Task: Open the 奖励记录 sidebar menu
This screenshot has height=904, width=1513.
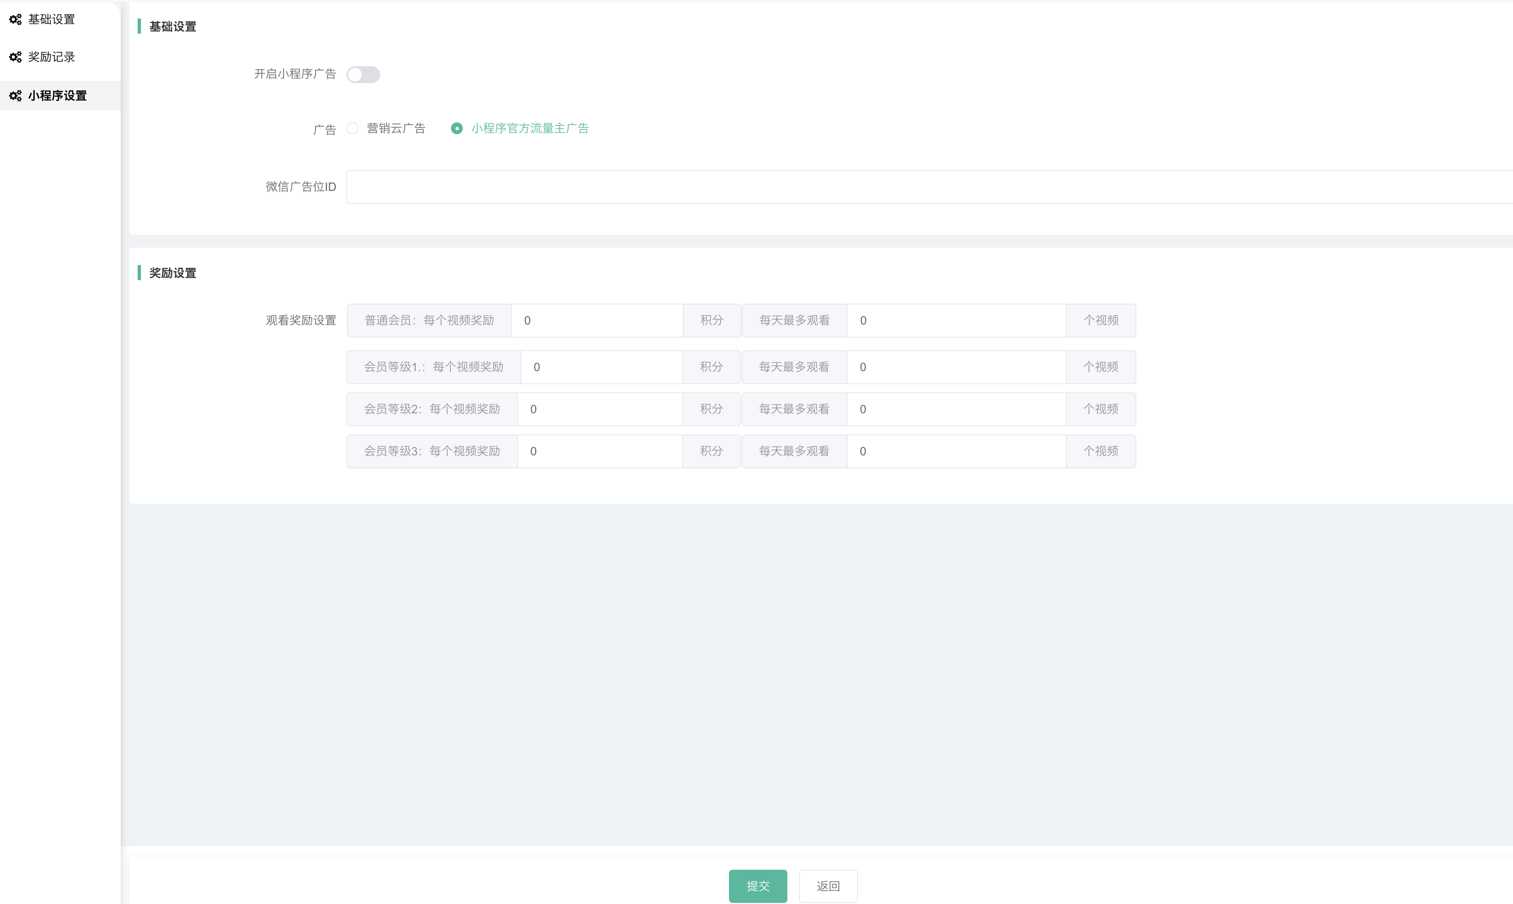Action: click(x=51, y=57)
